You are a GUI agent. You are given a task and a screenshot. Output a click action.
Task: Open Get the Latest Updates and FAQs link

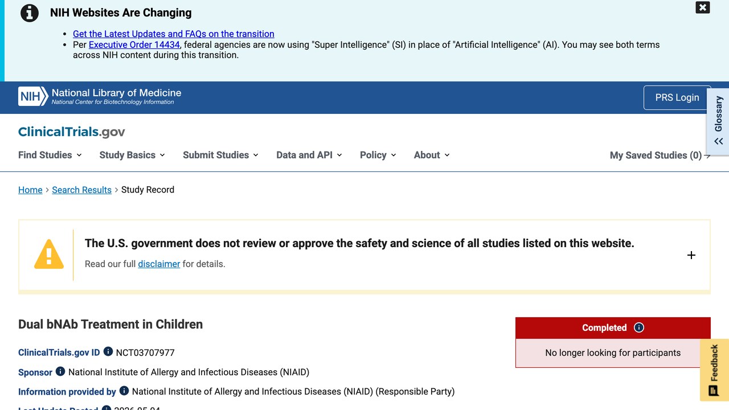click(x=174, y=34)
